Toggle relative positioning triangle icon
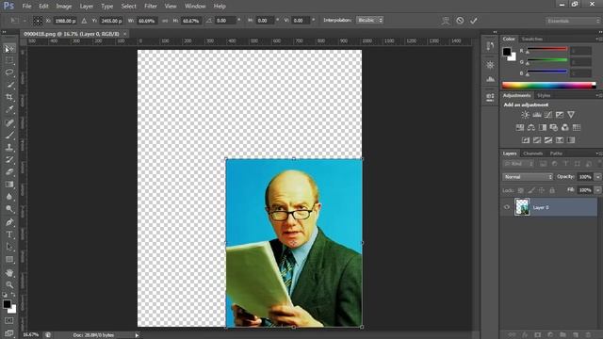 [84, 21]
